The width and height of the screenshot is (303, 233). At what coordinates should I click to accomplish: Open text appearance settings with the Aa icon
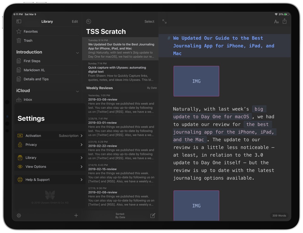[276, 21]
